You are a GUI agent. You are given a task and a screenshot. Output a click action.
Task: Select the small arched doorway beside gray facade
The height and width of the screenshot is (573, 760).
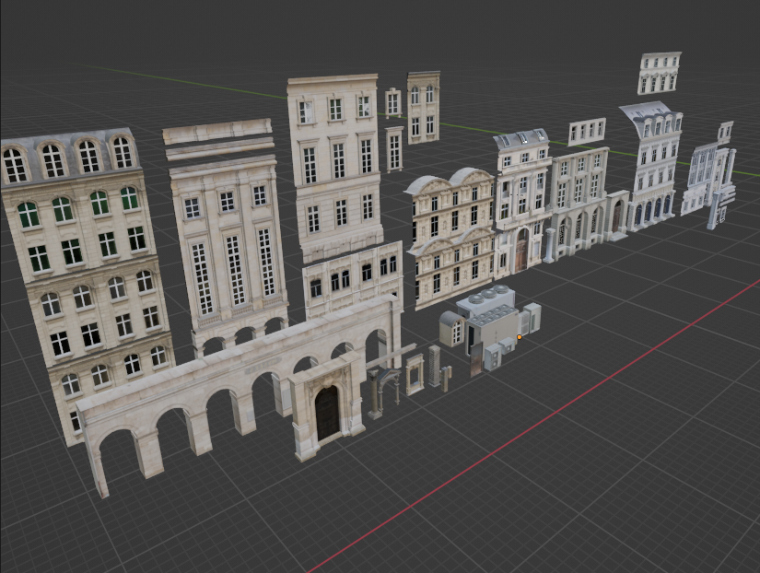[617, 216]
